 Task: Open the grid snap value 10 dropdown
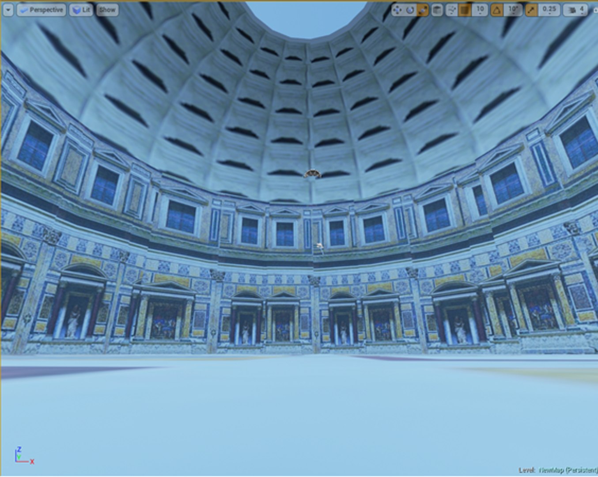coord(480,10)
